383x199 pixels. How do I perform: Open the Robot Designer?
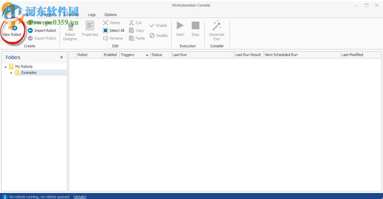(70, 31)
